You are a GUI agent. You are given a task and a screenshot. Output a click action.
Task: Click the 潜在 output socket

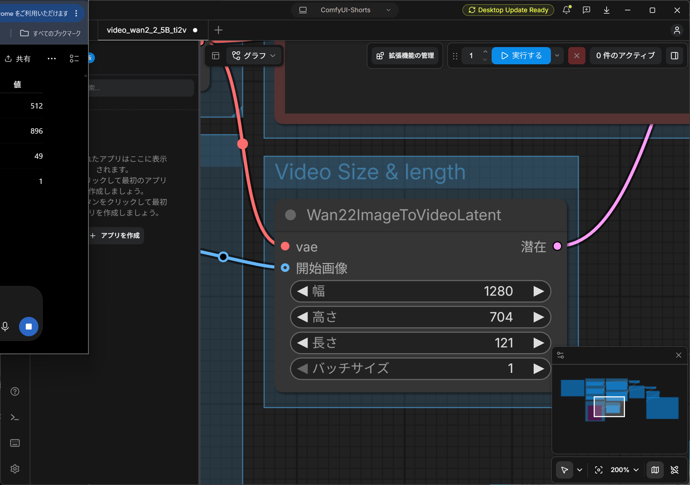pyautogui.click(x=557, y=246)
